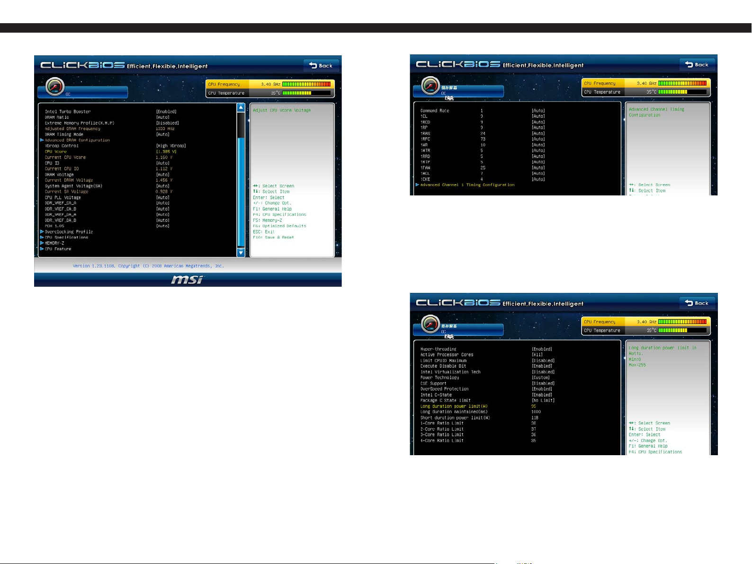The width and height of the screenshot is (752, 564).
Task: Click the Current DRAM Voltage 1.456 V reading
Action: [x=164, y=180]
